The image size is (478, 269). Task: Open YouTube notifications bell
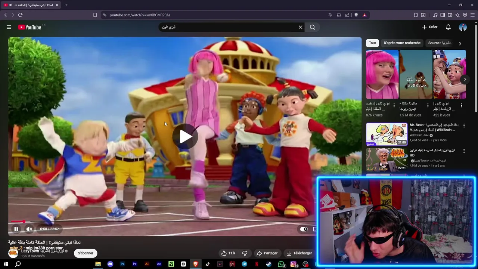tap(448, 27)
